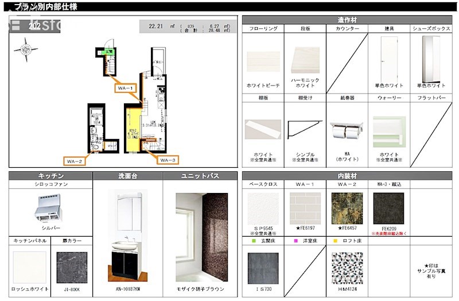
Task: Click the WA-1 callout label
Action: tap(126, 88)
